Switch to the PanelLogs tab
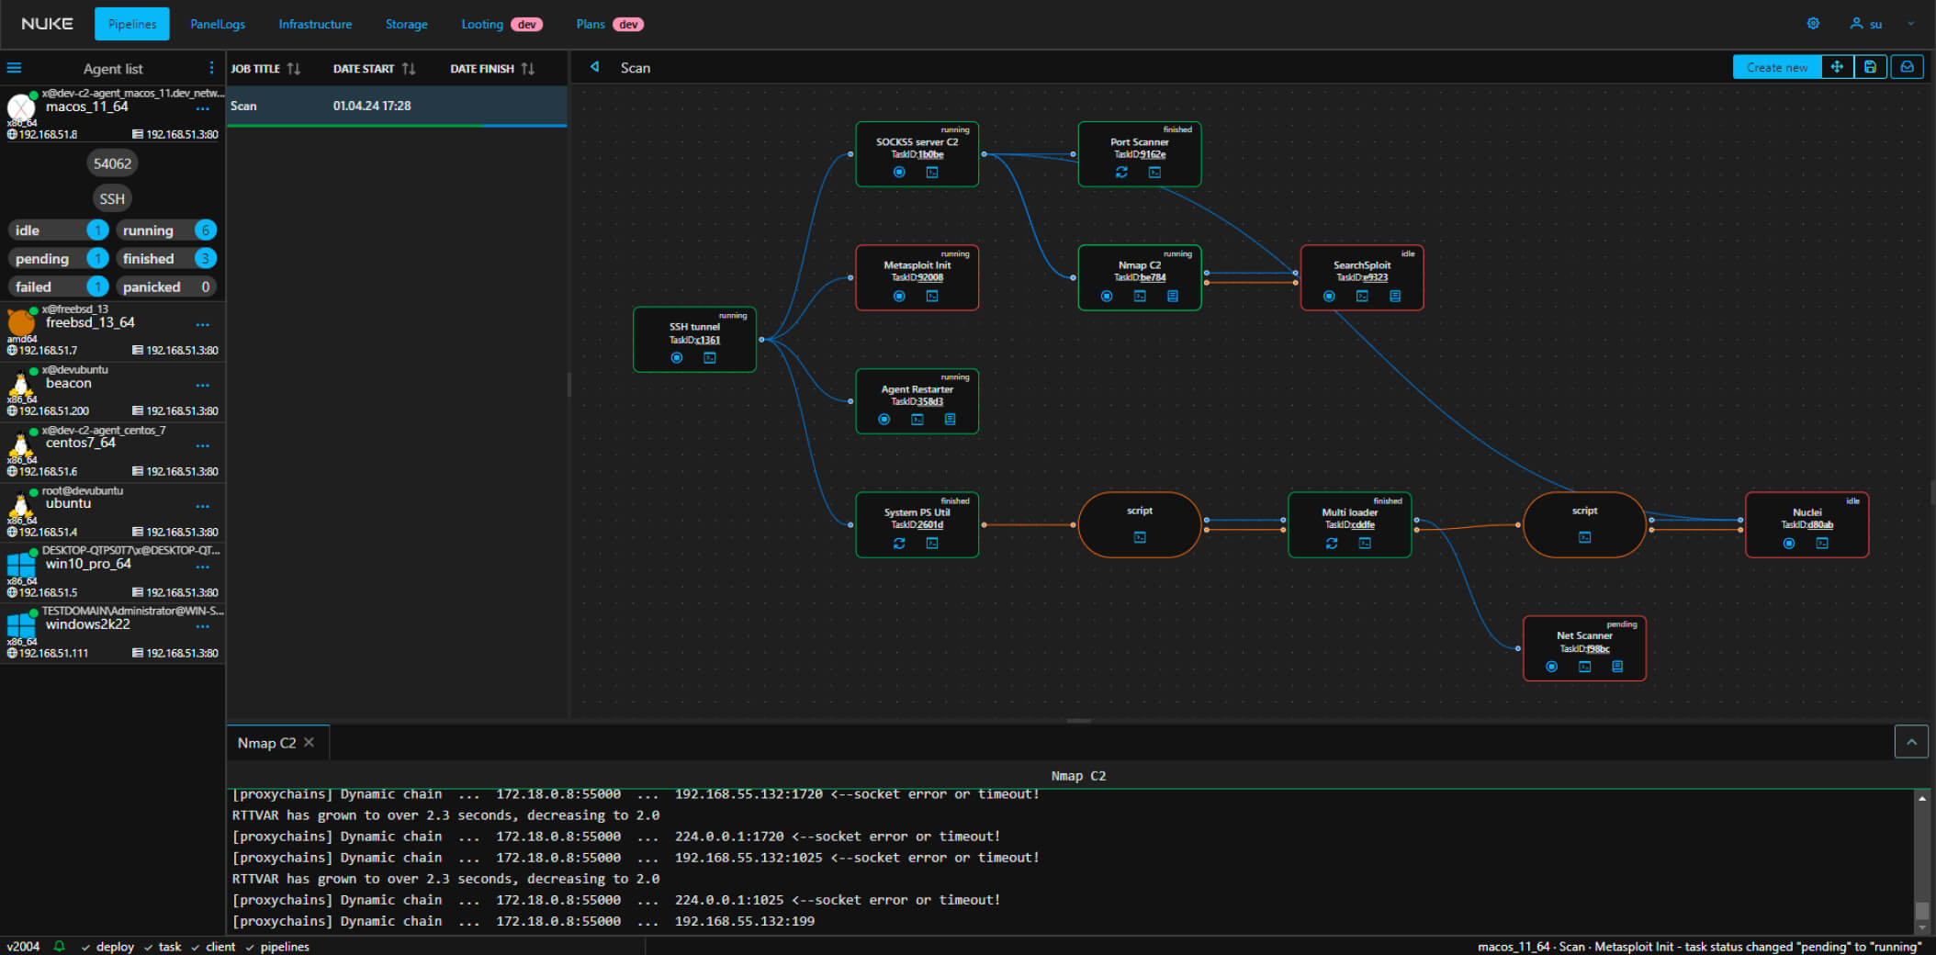This screenshot has height=955, width=1936. (x=218, y=24)
